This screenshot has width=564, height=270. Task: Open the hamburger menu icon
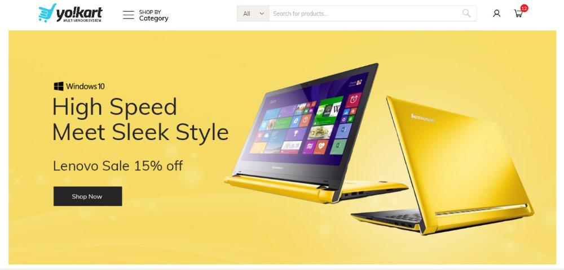[x=129, y=15]
